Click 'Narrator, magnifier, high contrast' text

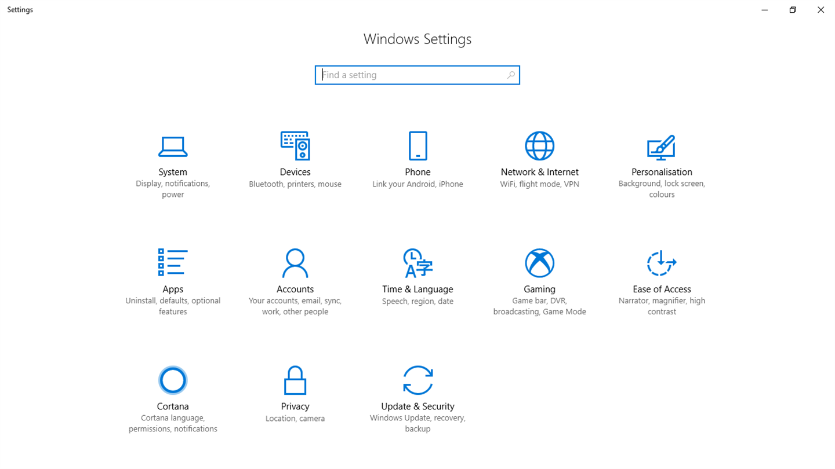coord(662,306)
